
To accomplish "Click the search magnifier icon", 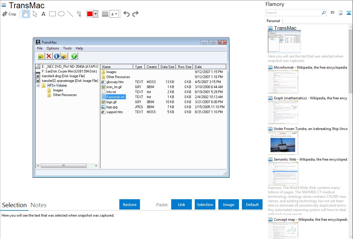I will tap(324, 13).
